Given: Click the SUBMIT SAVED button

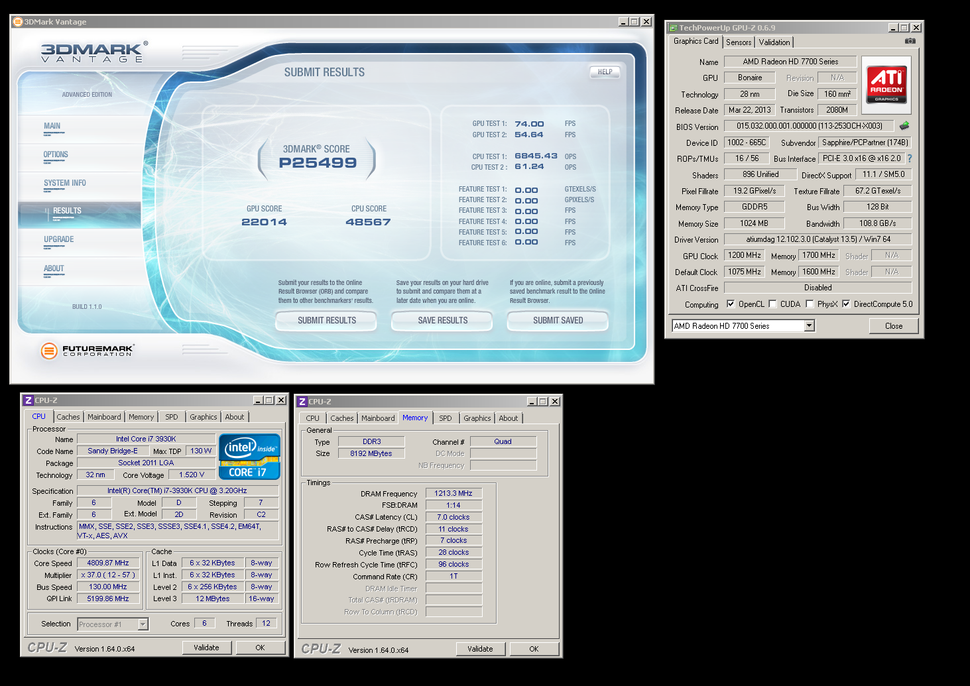Looking at the screenshot, I should click(558, 321).
